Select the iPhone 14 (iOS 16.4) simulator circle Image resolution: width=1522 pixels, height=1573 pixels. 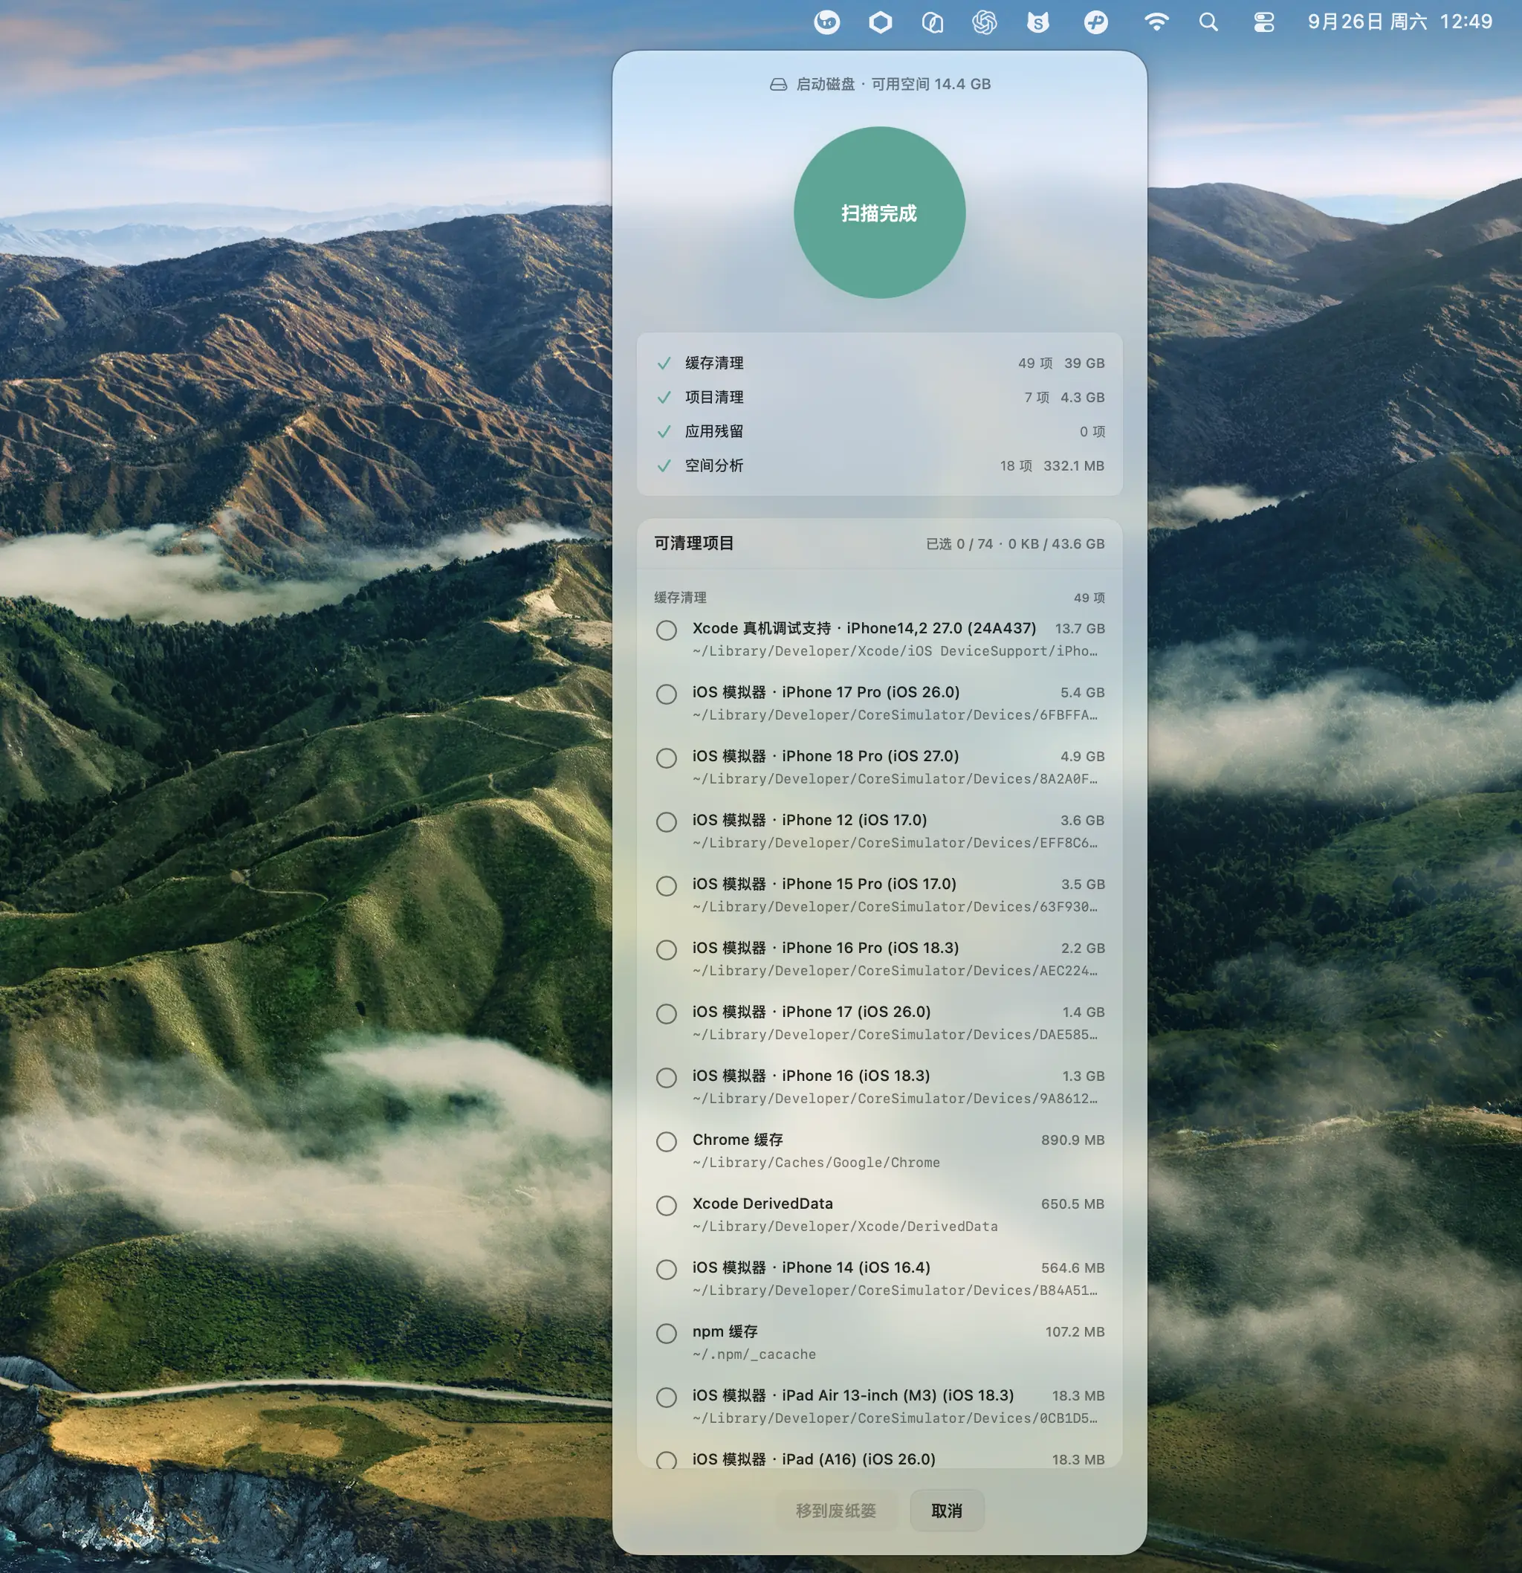[666, 1270]
